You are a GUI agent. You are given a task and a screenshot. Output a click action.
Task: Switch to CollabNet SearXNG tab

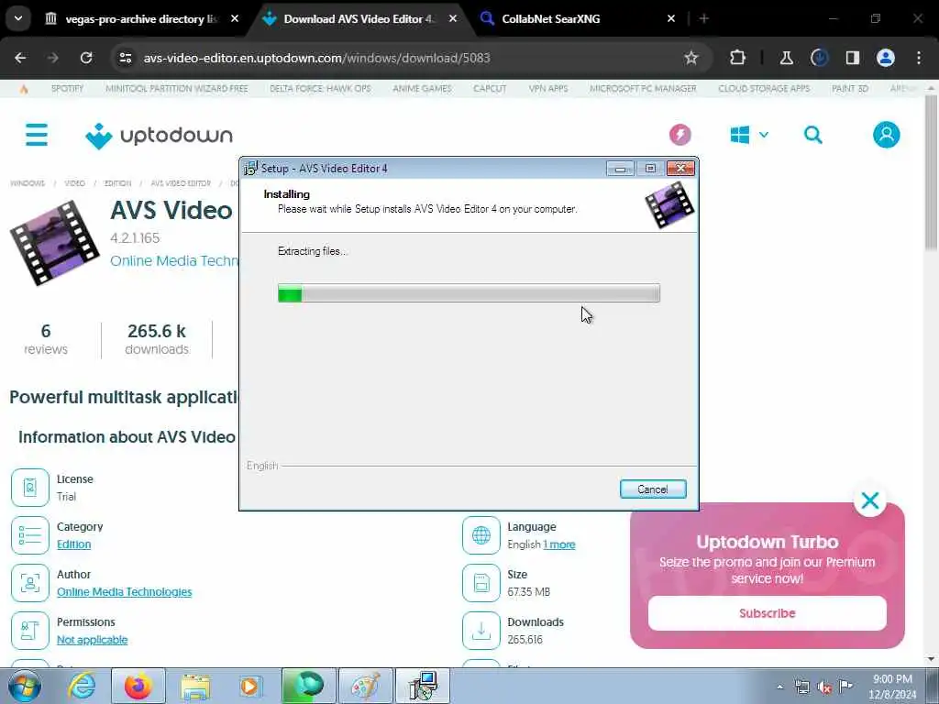(x=578, y=18)
